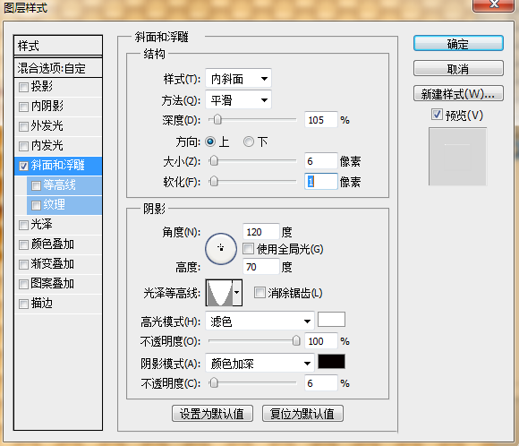Click shadow opacity field showing 6
The height and width of the screenshot is (446, 519).
[320, 383]
